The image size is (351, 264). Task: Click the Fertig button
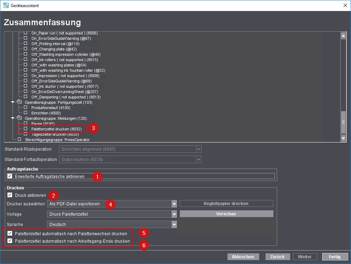pos(335,257)
